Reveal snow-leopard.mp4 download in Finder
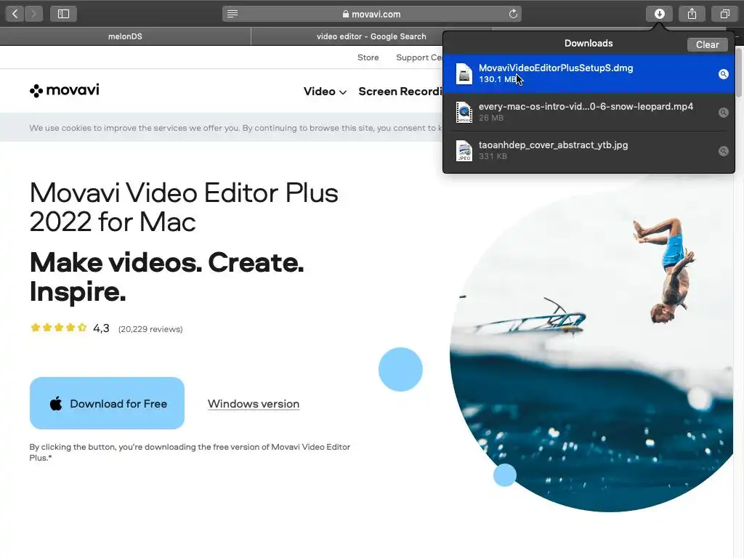The width and height of the screenshot is (744, 558). click(x=723, y=113)
